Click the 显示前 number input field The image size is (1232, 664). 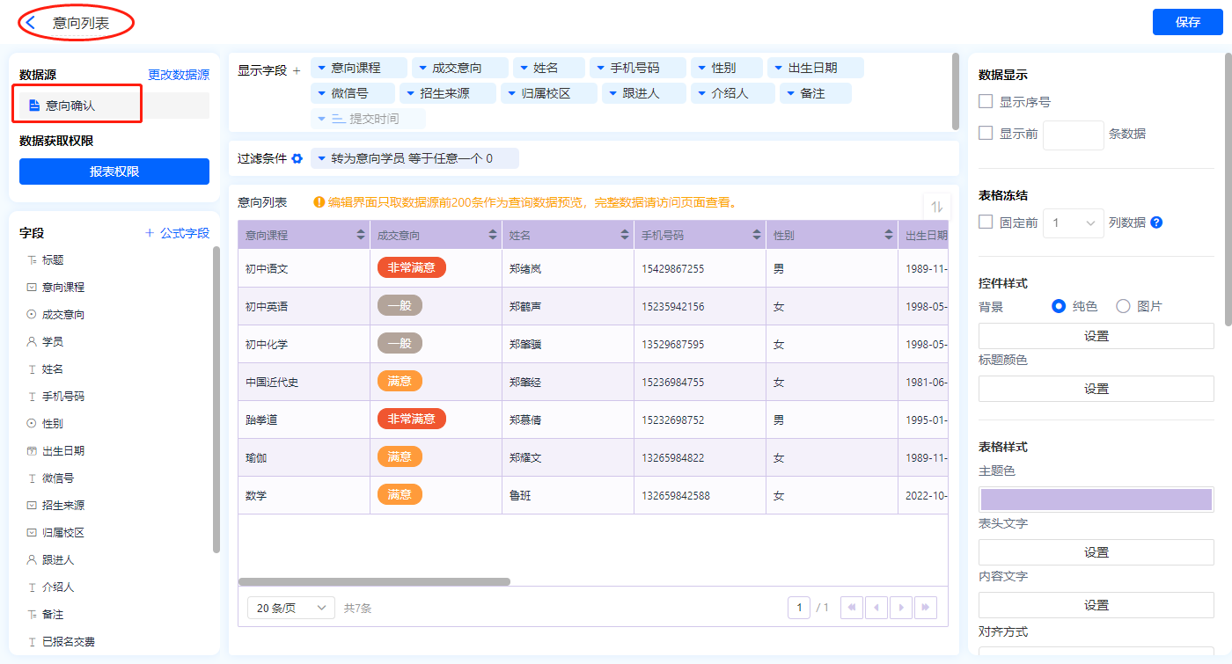click(x=1072, y=135)
